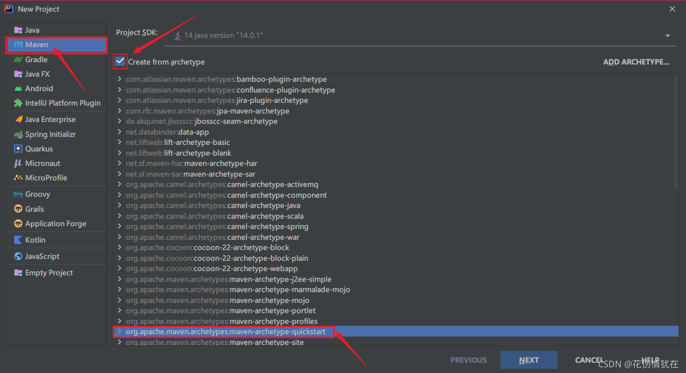This screenshot has width=686, height=373.
Task: Select lift-archetype-blank row
Action: pyautogui.click(x=396, y=153)
